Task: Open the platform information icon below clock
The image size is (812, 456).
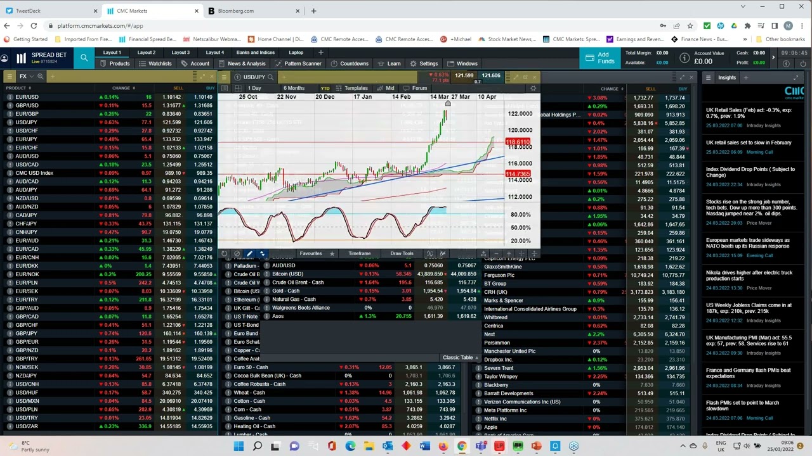Action: pos(785,63)
